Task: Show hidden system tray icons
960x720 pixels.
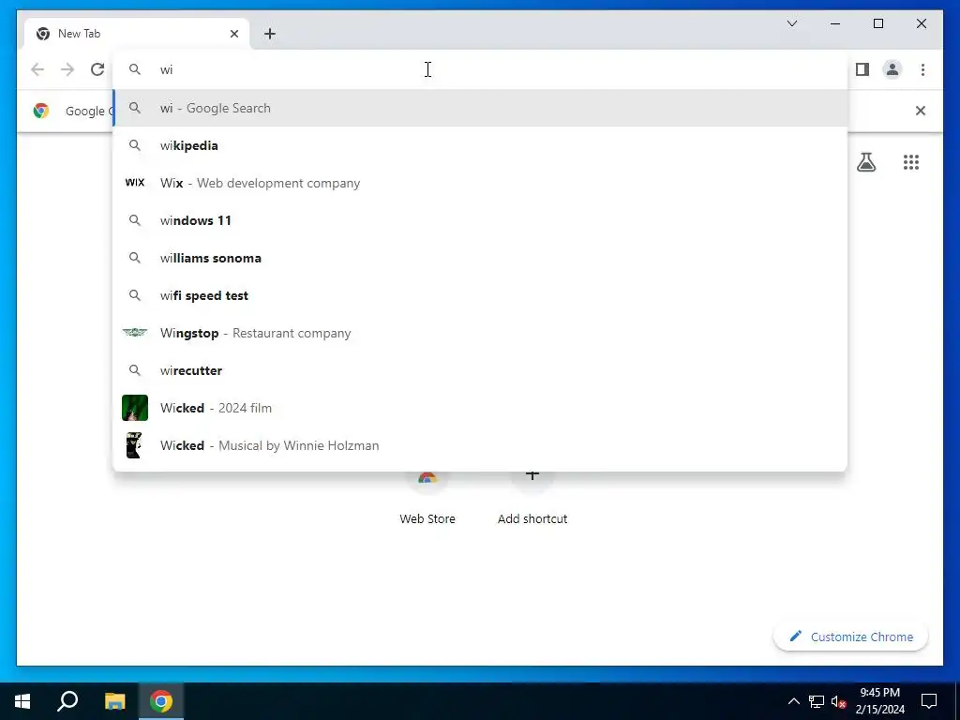Action: 793,701
